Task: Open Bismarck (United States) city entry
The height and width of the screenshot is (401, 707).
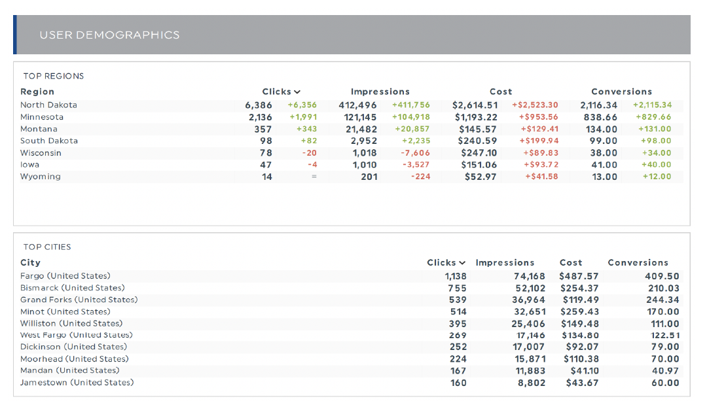Action: [72, 288]
